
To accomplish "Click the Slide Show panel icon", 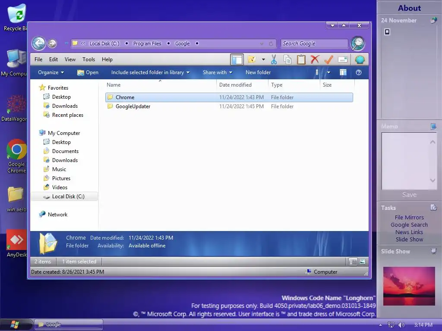I will (x=433, y=251).
